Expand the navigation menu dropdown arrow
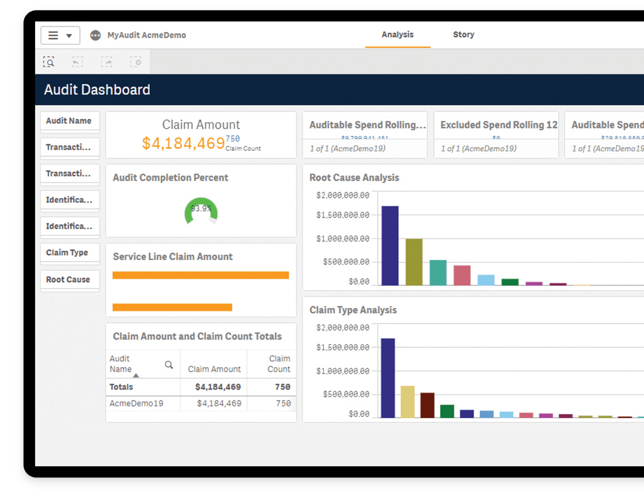 pyautogui.click(x=69, y=36)
